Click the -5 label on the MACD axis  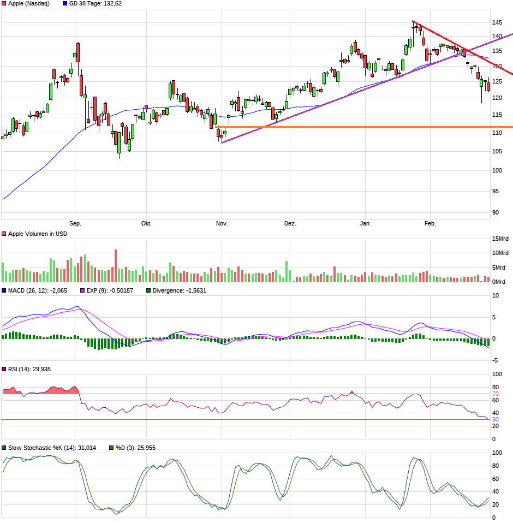(x=496, y=360)
